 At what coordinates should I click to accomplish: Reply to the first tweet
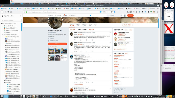[x=75, y=40]
